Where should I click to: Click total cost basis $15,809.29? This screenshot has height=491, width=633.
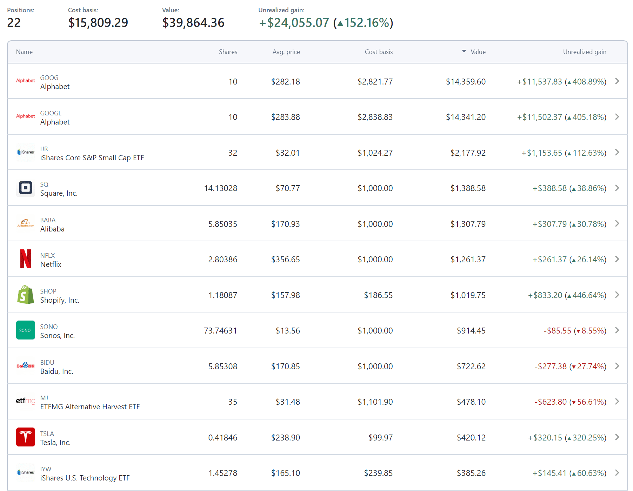click(x=98, y=23)
